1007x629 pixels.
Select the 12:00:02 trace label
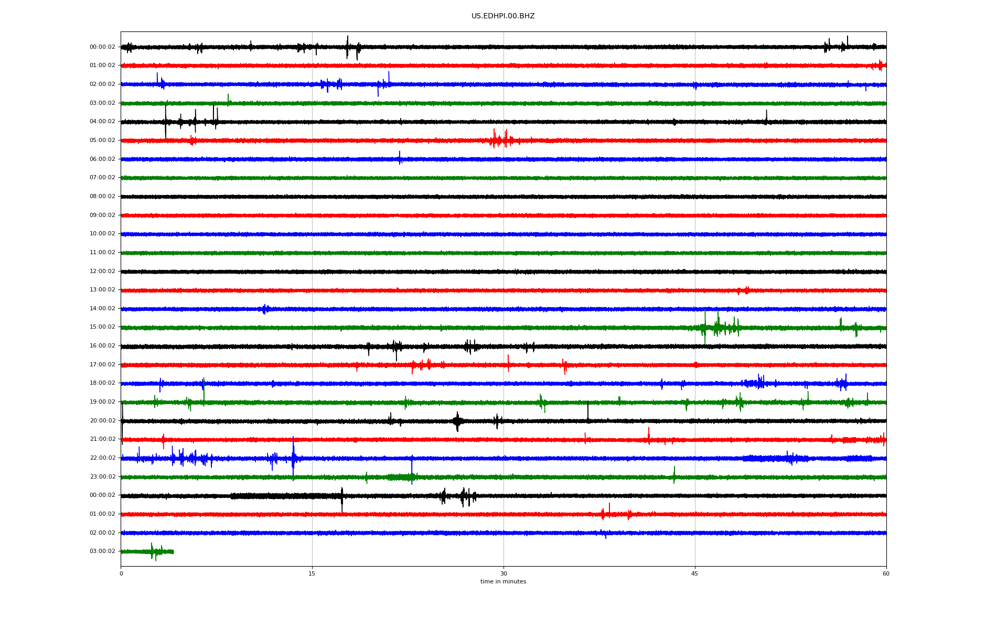(102, 272)
